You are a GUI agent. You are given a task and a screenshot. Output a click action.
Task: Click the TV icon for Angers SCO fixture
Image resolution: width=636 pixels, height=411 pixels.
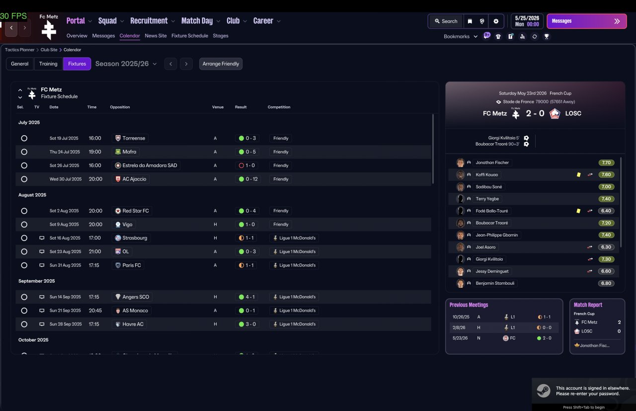pyautogui.click(x=42, y=297)
